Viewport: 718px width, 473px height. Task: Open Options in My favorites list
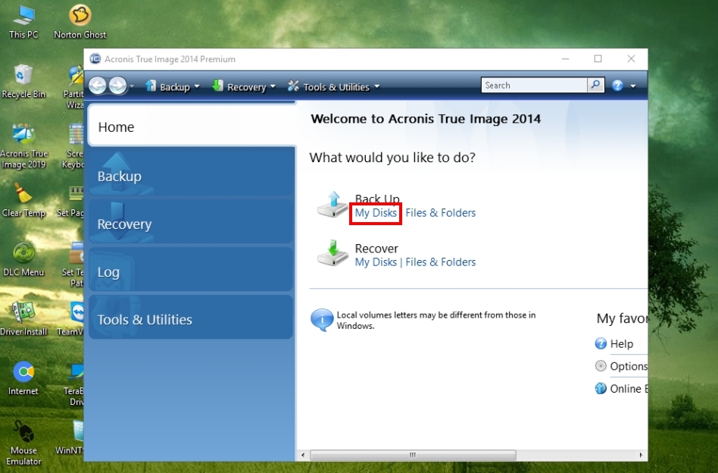tap(629, 366)
